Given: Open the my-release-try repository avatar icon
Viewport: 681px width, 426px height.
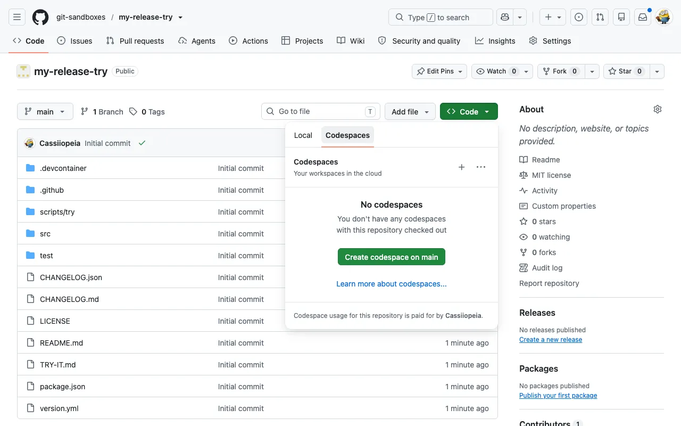Looking at the screenshot, I should click(x=23, y=71).
